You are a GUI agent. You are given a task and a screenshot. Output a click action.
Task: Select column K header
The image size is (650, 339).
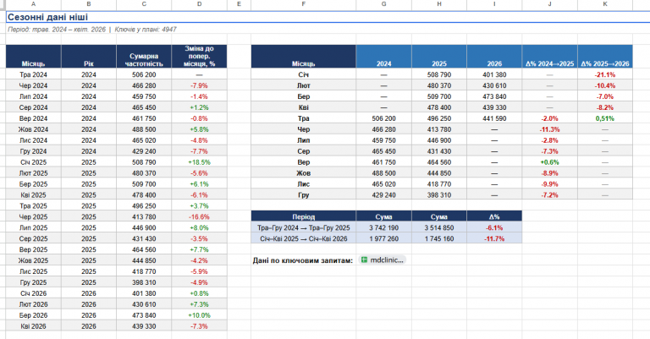pos(605,4)
